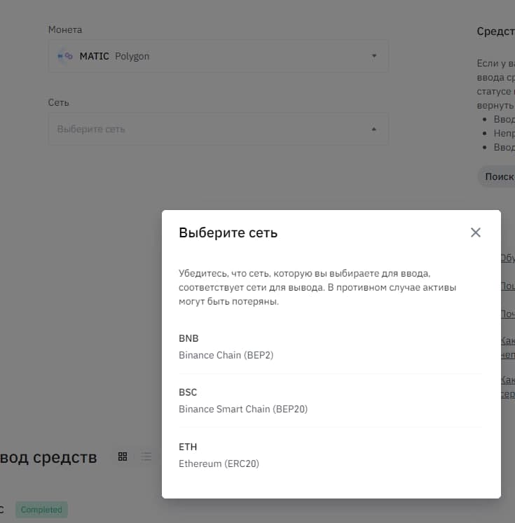Close the network selection dialog
The width and height of the screenshot is (515, 523).
[x=475, y=232]
